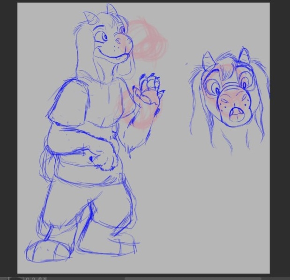This screenshot has width=290, height=280.
Task: Click the standing character's smiling open mouth
Action: 115,57
